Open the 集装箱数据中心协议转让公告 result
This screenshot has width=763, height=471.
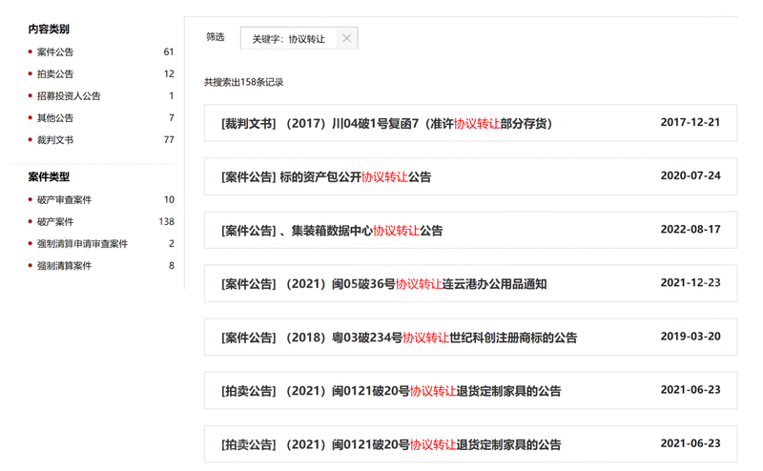332,231
